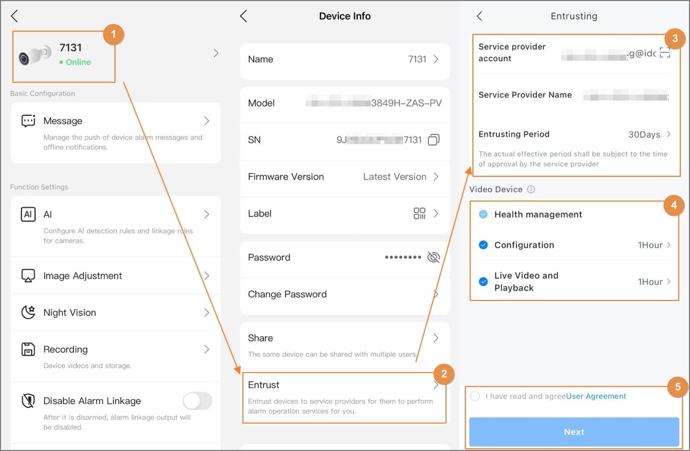Toggle the Disable Alarm Linkage switch

[x=198, y=401]
